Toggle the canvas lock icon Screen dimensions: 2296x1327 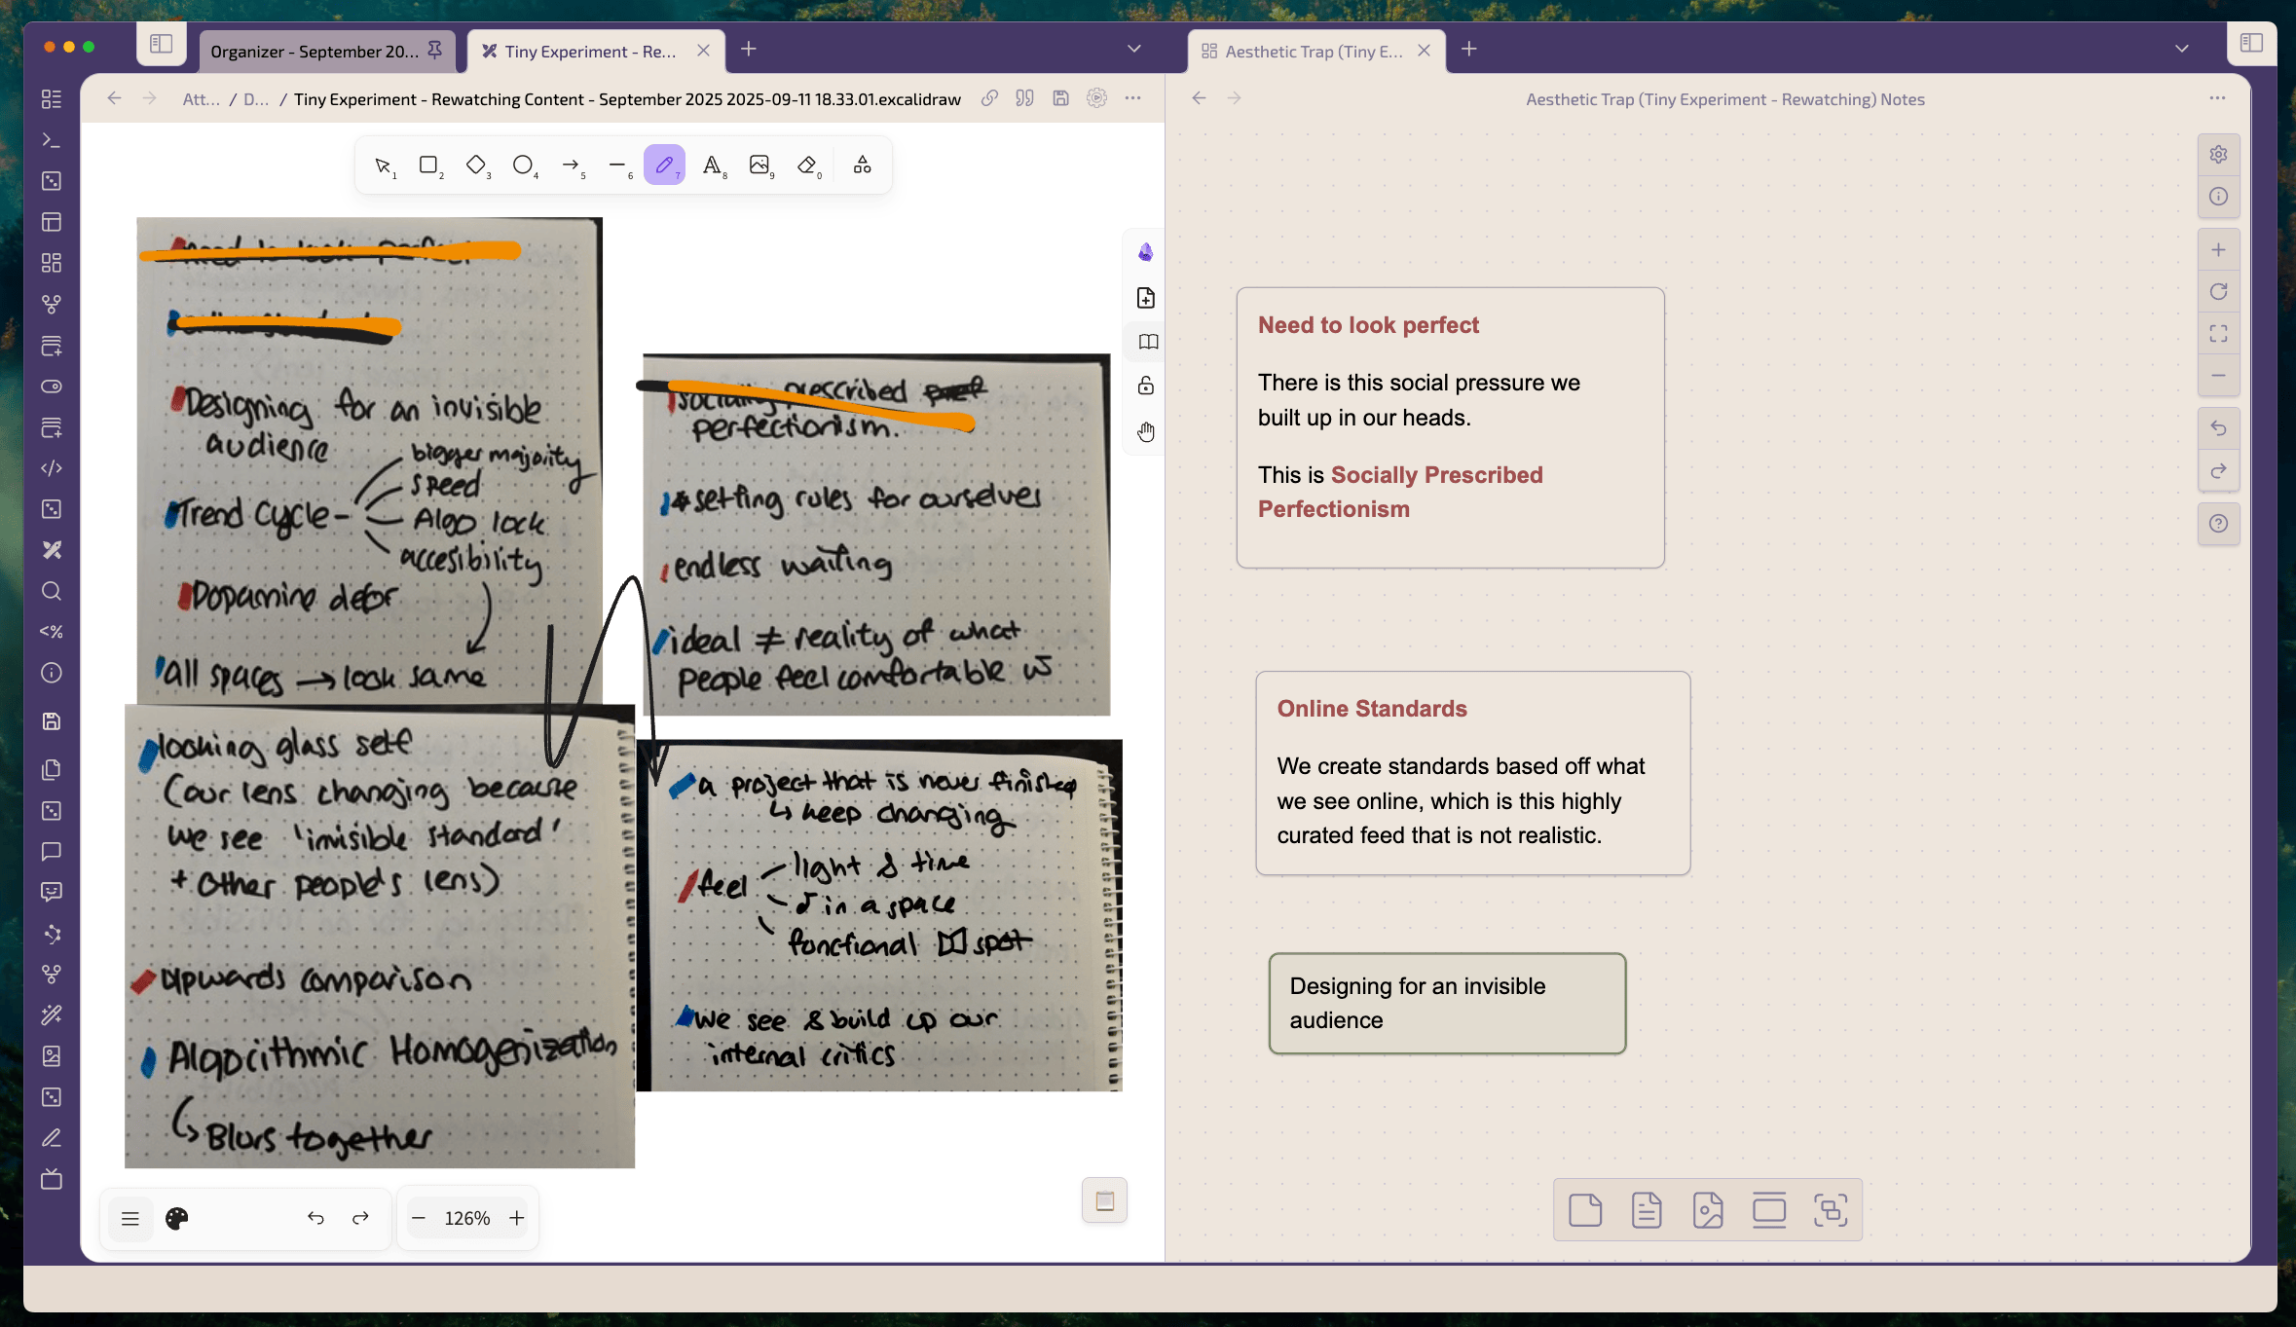1146,386
